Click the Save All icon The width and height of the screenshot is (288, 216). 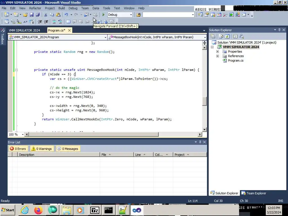[38, 15]
